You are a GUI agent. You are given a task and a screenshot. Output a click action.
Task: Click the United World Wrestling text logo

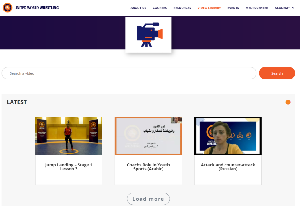coord(36,8)
